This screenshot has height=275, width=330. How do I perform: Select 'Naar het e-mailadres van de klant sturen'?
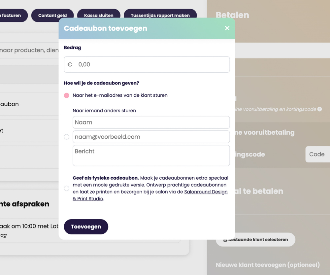coord(67,95)
